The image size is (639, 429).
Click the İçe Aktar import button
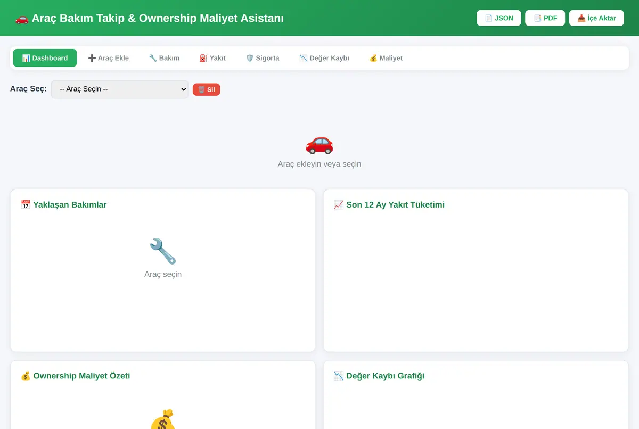(596, 18)
